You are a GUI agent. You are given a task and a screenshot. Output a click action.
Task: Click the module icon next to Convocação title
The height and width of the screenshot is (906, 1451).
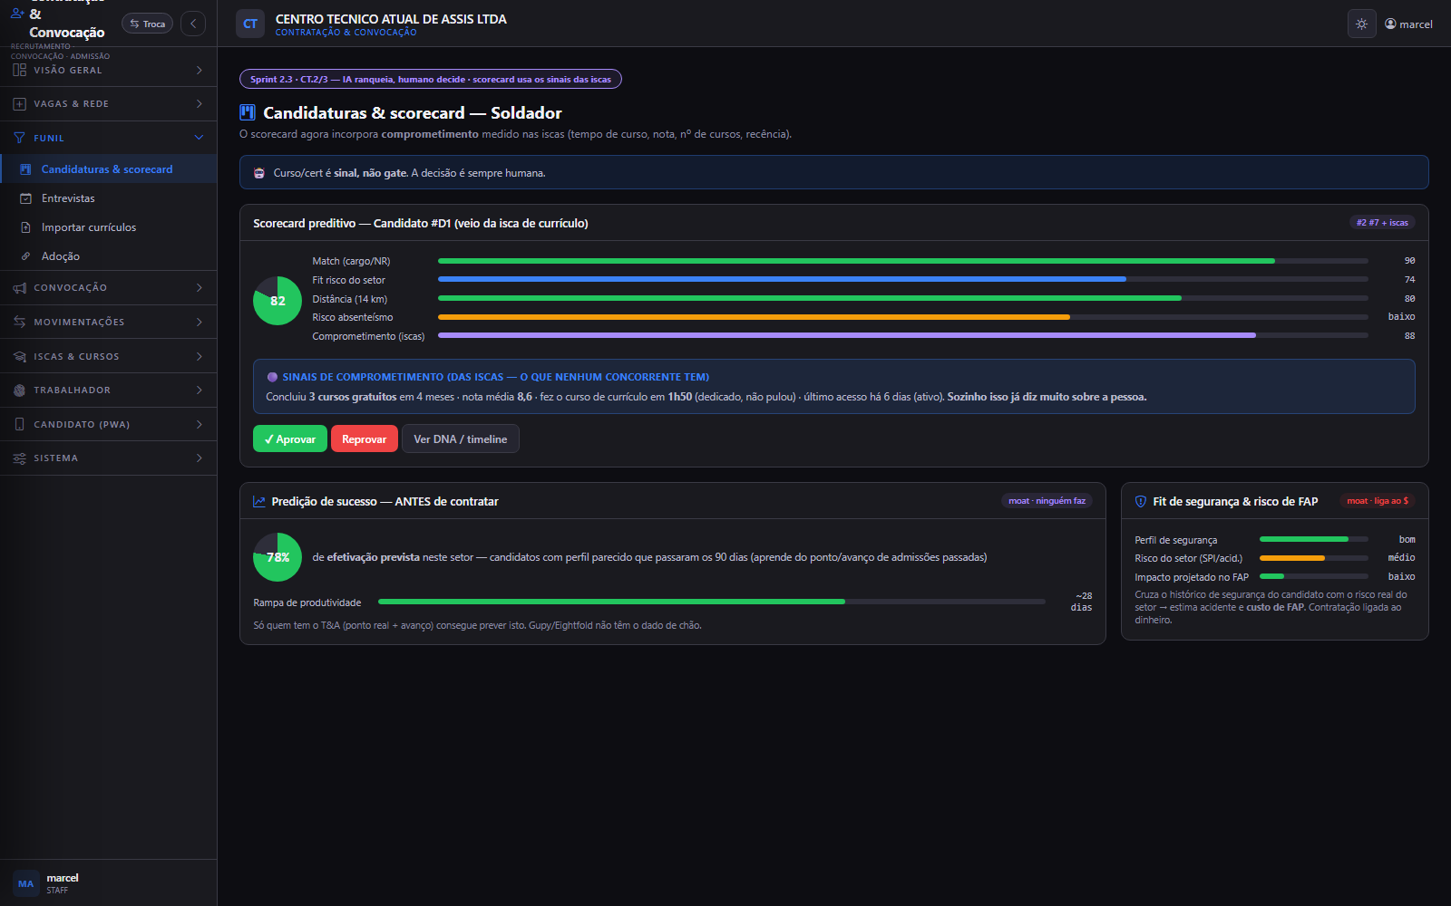tap(17, 13)
